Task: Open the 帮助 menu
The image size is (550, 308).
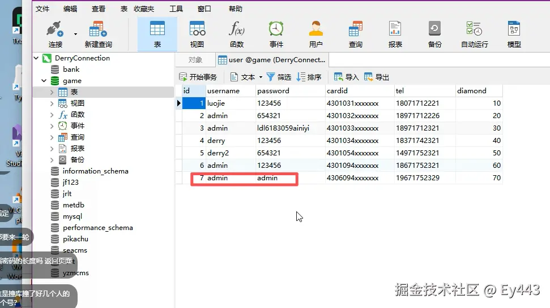Action: click(236, 8)
